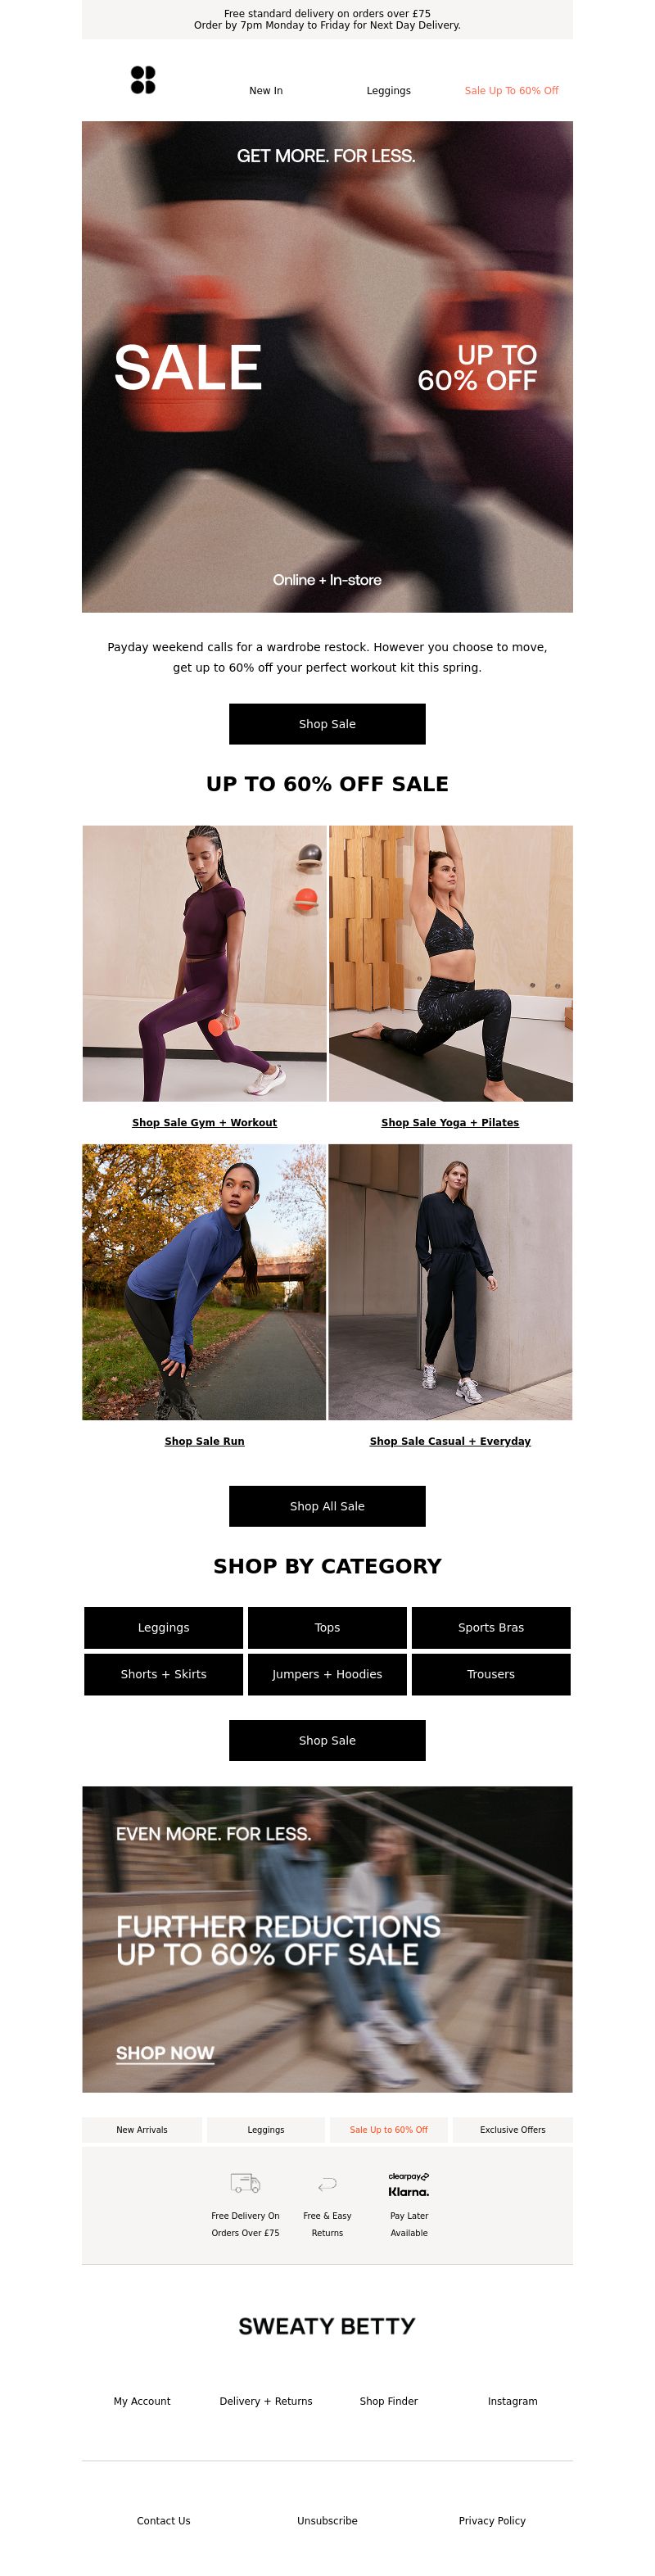Click the Sweaty Betty logo icon
Viewport: 655px width, 2576px height.
(x=143, y=80)
